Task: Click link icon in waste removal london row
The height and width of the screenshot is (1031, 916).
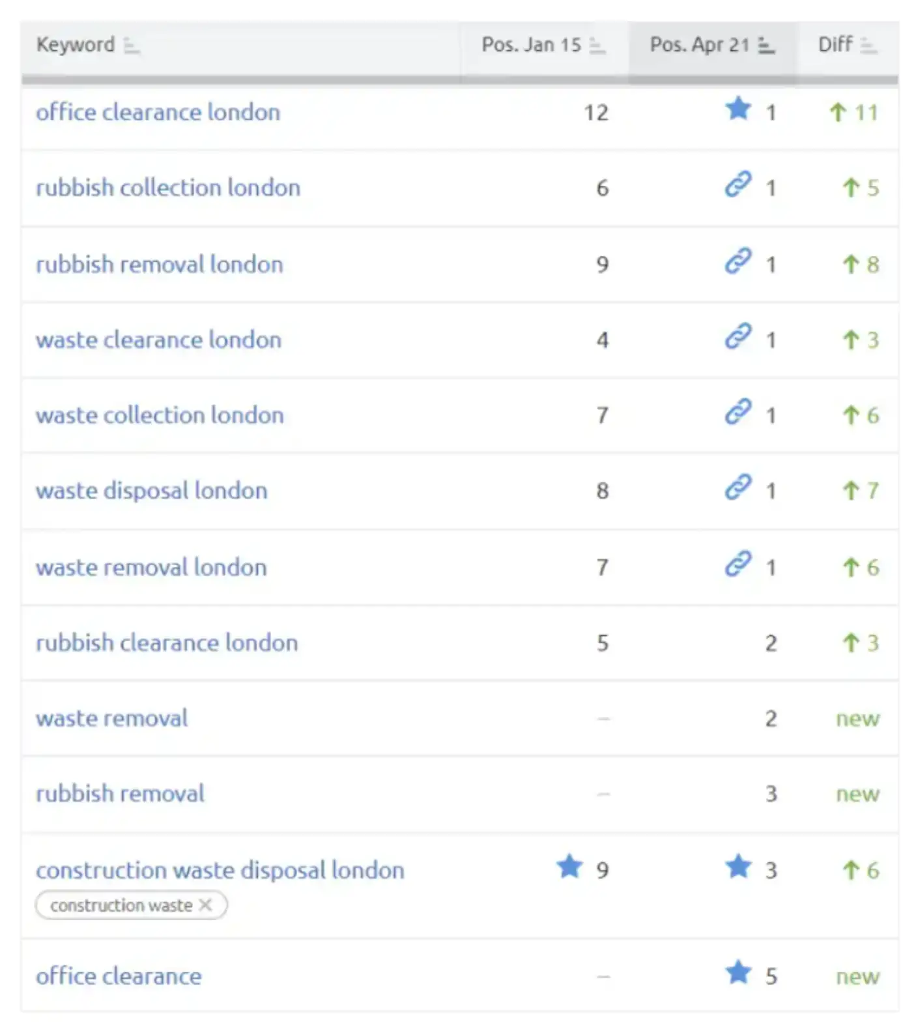Action: [x=738, y=564]
